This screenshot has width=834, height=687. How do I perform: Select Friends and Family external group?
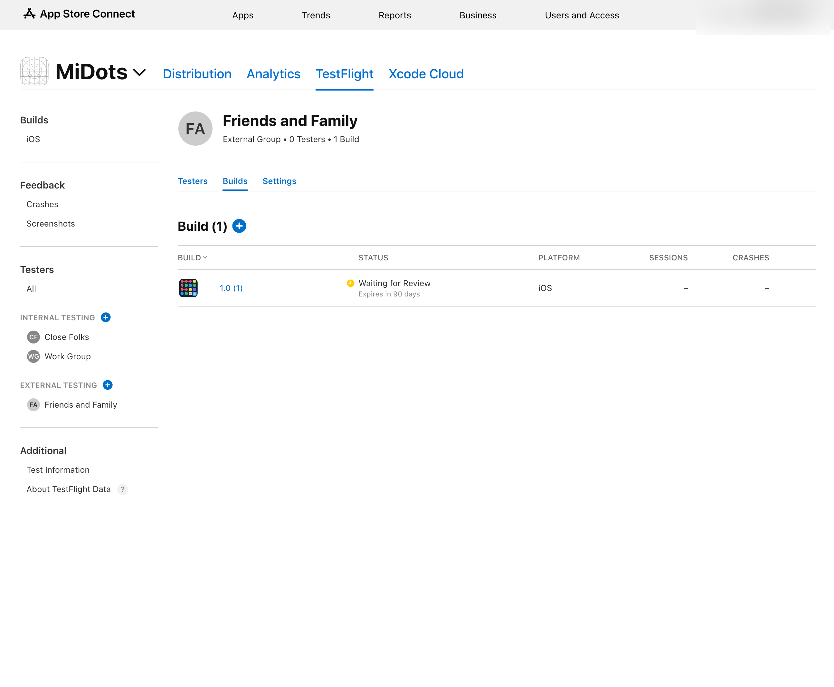tap(81, 405)
